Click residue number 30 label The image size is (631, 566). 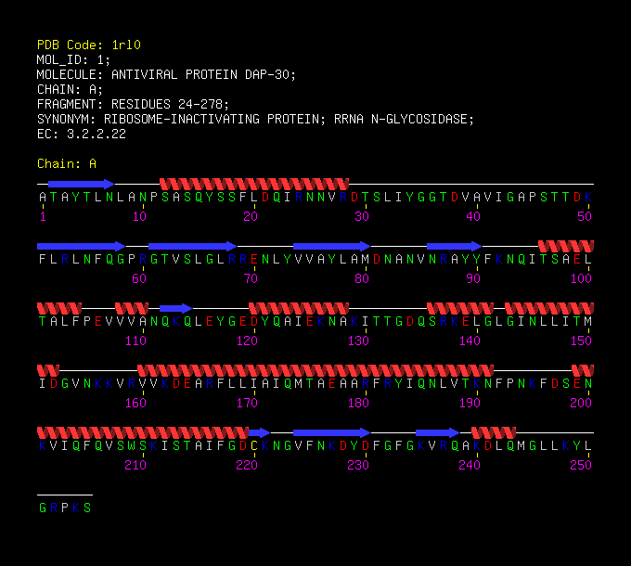point(362,216)
